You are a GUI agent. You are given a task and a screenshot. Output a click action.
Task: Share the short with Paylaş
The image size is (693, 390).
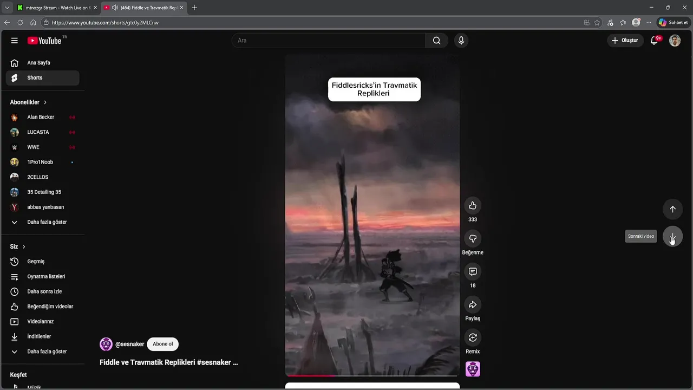[473, 304]
